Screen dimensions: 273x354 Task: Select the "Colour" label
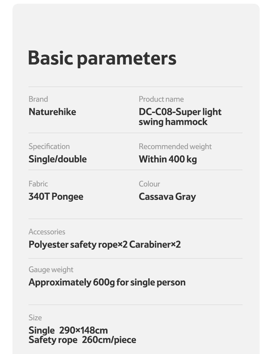149,184
